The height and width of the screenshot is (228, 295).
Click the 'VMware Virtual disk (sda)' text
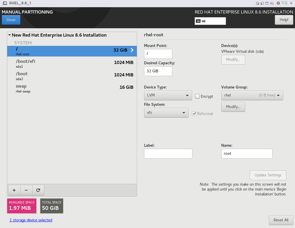pos(242,51)
